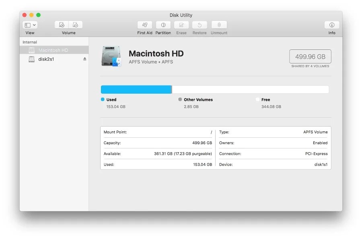Click the 499.96 GB capacity button
This screenshot has width=362, height=239.
310,56
